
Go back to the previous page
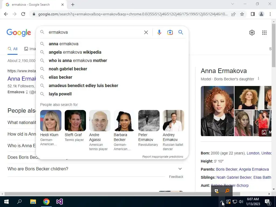(6, 14)
